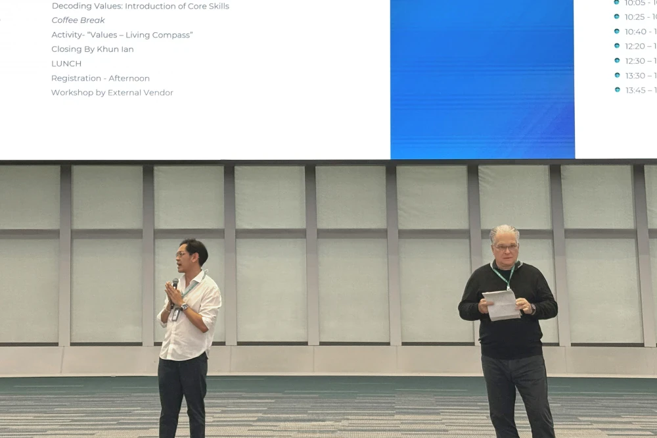Click the blue panel on the slide
Screen dimensions: 657x438
click(x=482, y=79)
